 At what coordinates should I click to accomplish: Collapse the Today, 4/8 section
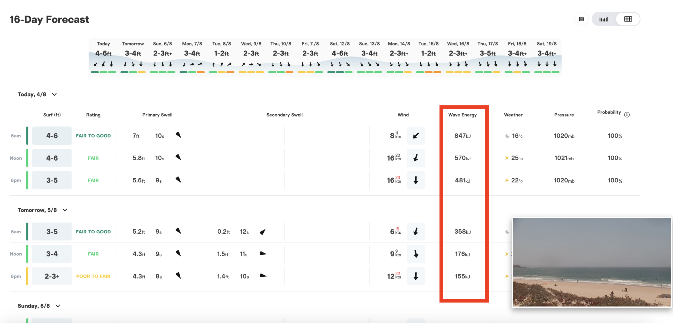pos(54,94)
